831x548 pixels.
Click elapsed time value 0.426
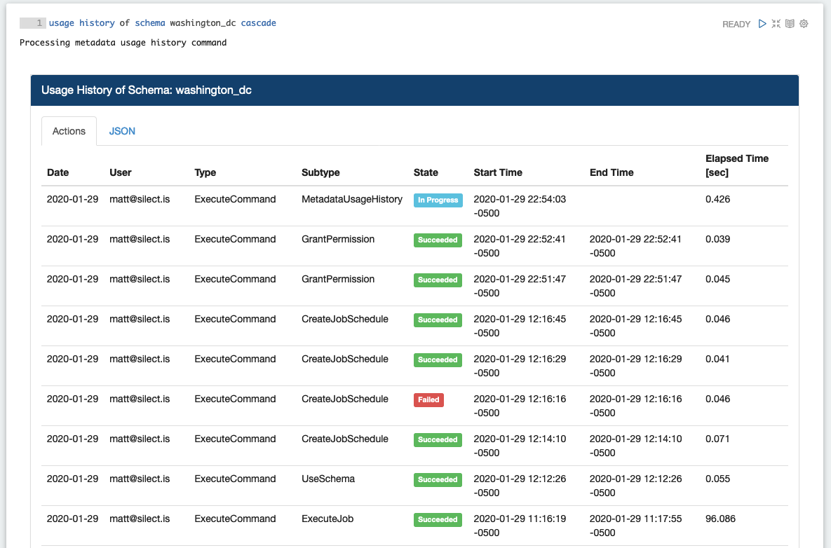717,200
